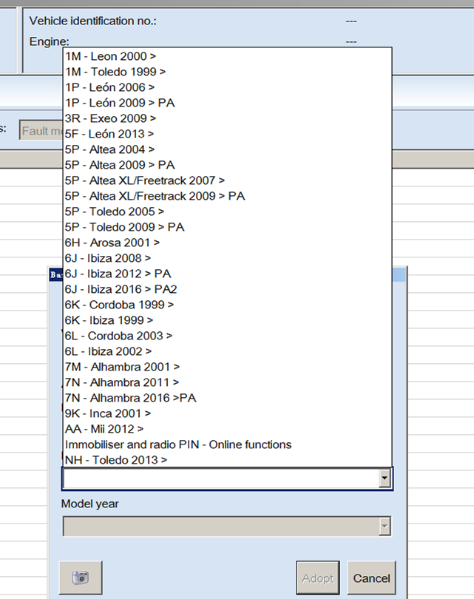Select 1M - Leon 2000 >

pos(227,56)
